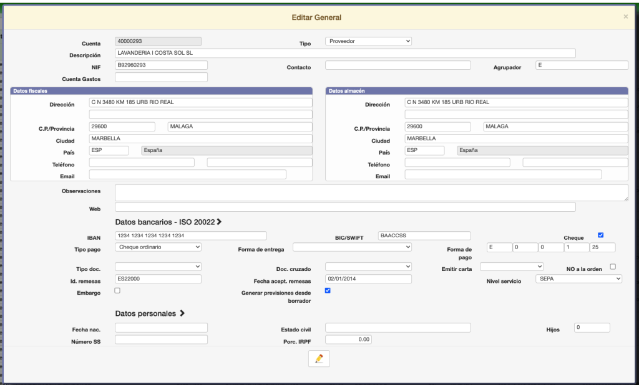Disable Generar previsiones desde borrador checkbox
Screen dimensions: 639x385
328,291
